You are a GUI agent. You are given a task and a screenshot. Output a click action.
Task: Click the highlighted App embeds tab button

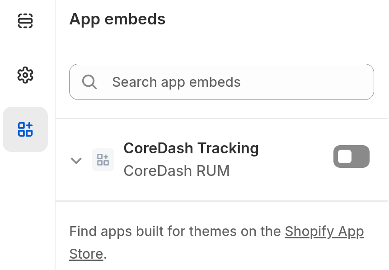pyautogui.click(x=25, y=129)
